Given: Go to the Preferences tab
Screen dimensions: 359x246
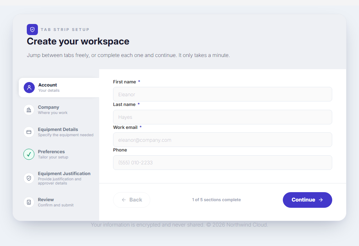Looking at the screenshot, I should coord(59,154).
